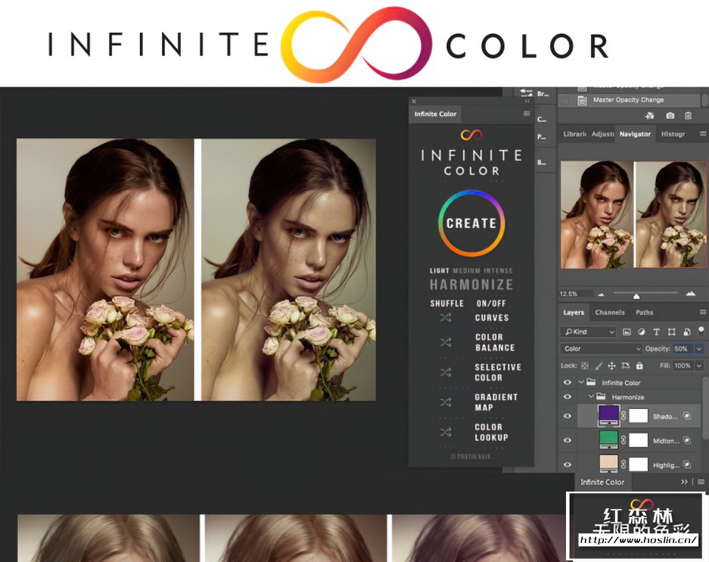Shuffle the Color Balance adjustment

(446, 342)
